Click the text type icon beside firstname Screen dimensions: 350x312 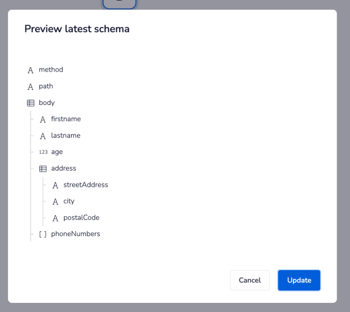[x=43, y=119]
